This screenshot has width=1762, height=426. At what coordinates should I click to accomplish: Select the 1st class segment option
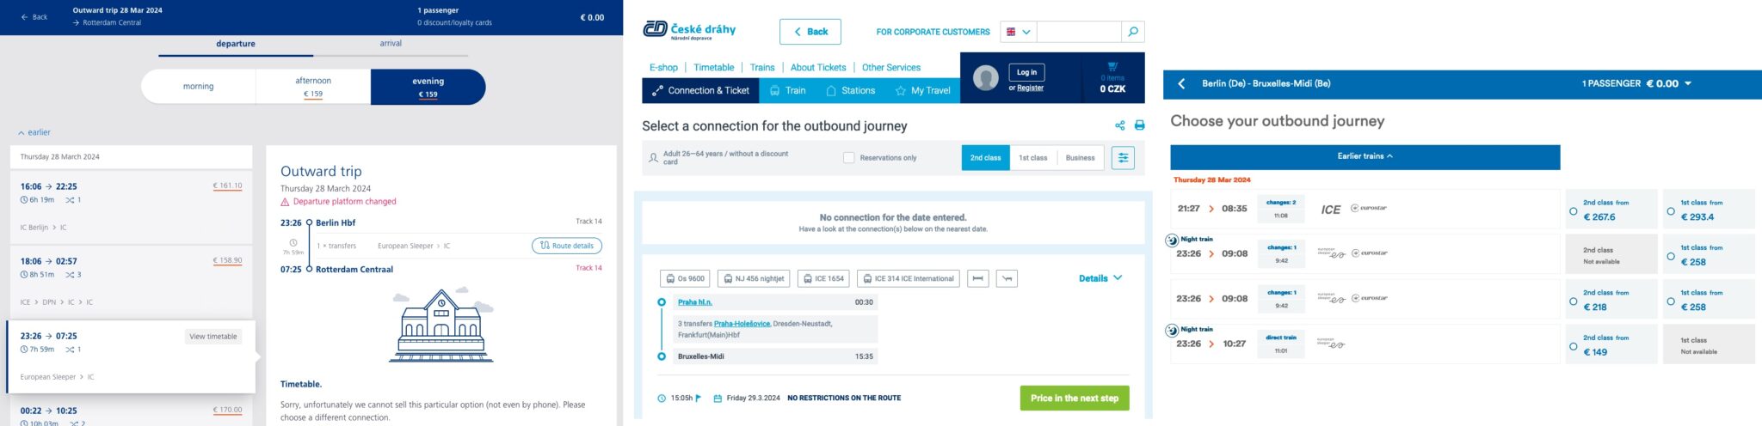coord(1032,158)
